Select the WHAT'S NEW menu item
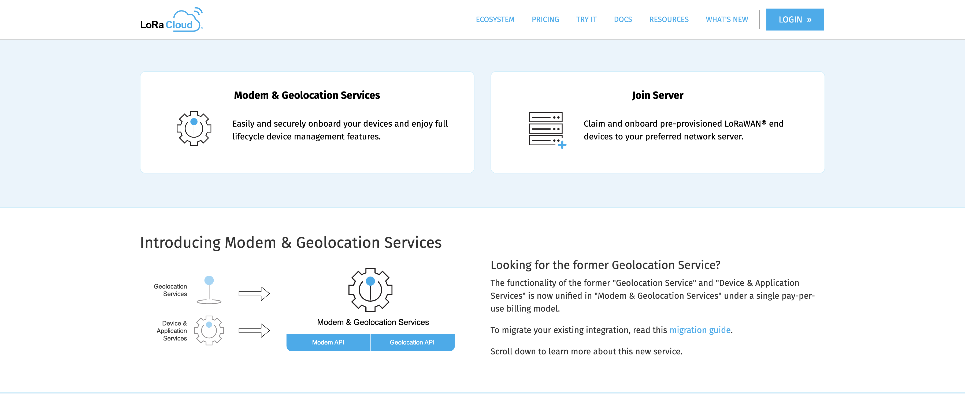Screen dimensions: 965x394 tap(727, 19)
